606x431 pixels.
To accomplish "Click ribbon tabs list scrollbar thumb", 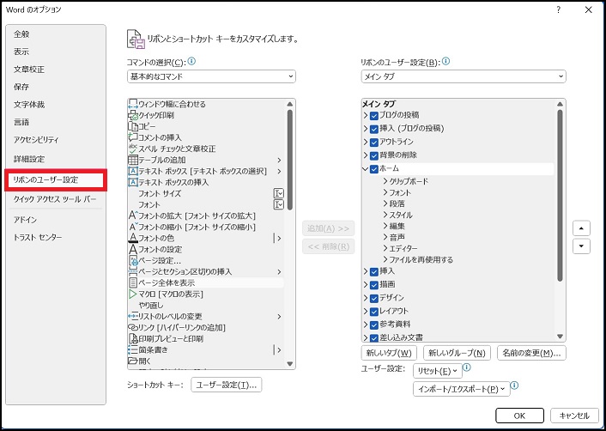I will click(x=560, y=195).
